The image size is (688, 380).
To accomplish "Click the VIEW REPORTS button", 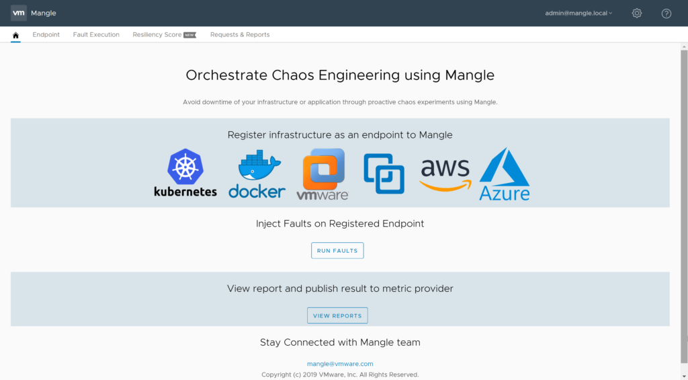I will (x=337, y=315).
